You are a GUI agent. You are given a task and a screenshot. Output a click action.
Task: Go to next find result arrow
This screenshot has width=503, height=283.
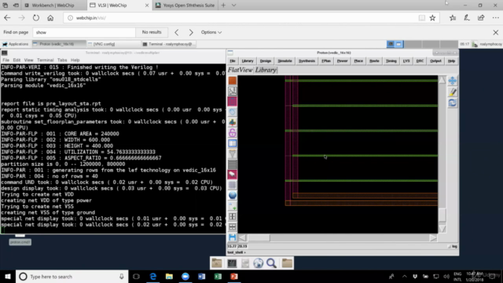pos(191,32)
